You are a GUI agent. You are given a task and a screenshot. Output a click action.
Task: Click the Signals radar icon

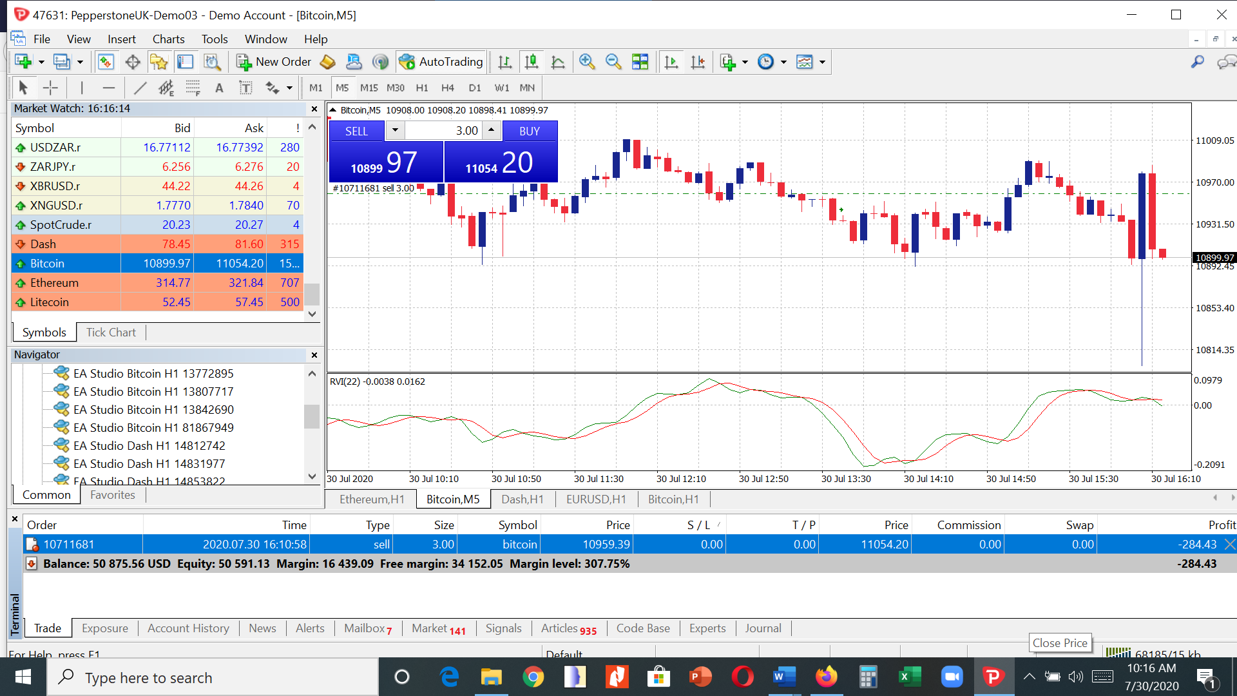coord(381,62)
